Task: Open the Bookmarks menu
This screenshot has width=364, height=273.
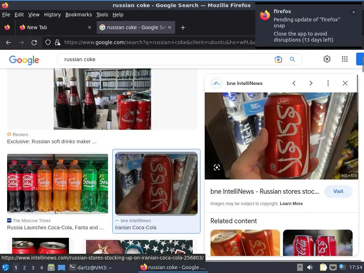Action: coord(79,15)
